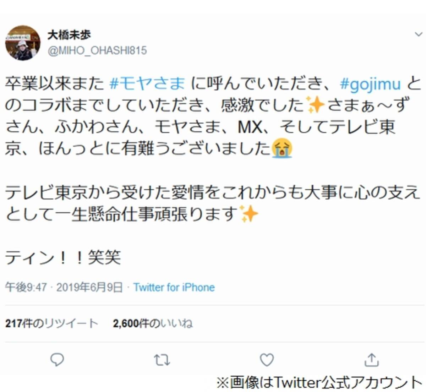Image resolution: width=426 pixels, height=392 pixels.
Task: Click the ティン！！笑笑 text line
Action: [63, 257]
